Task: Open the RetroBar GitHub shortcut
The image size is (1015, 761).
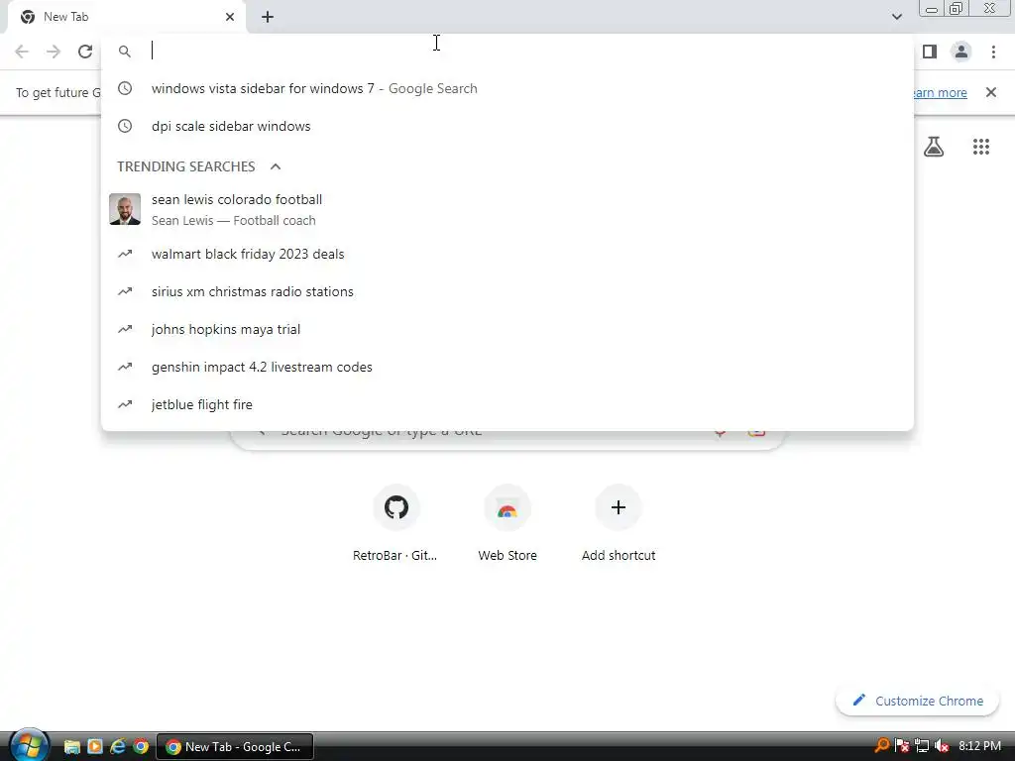Action: [x=395, y=507]
